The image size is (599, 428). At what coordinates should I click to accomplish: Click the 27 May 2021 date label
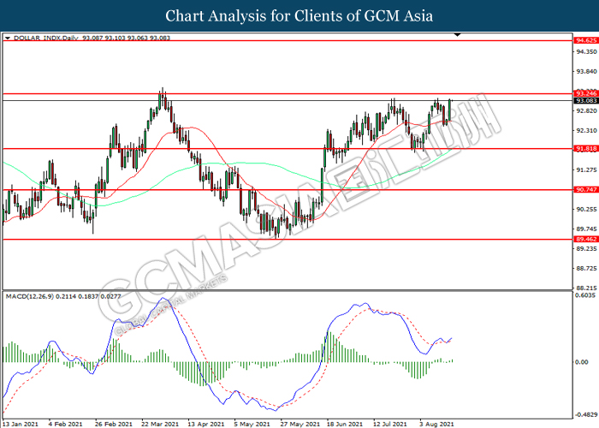(x=299, y=424)
